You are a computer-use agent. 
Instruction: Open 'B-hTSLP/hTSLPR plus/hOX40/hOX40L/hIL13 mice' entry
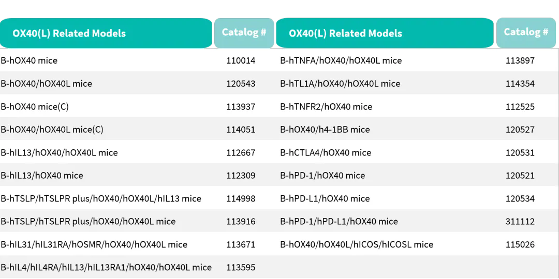pos(101,198)
